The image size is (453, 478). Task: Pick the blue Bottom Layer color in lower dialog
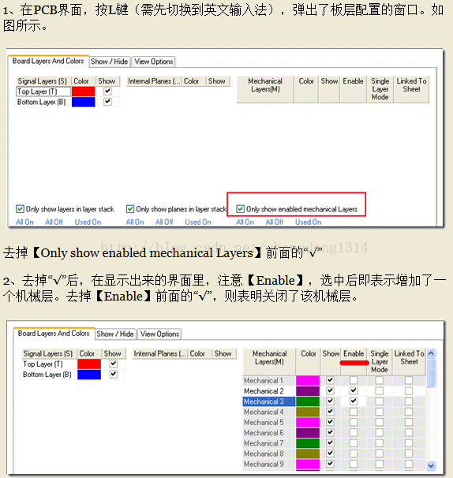[x=89, y=374]
